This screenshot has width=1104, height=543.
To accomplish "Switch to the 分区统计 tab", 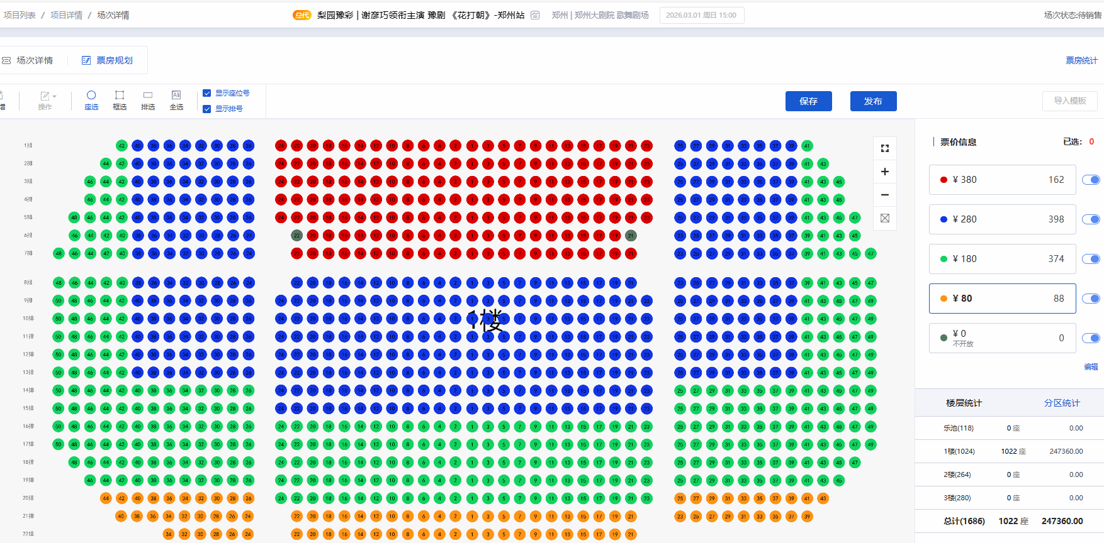I will (x=1062, y=403).
